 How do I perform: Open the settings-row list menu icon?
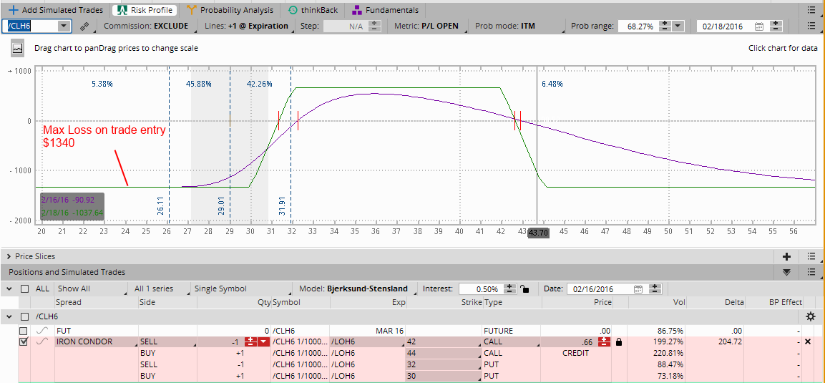[x=810, y=26]
